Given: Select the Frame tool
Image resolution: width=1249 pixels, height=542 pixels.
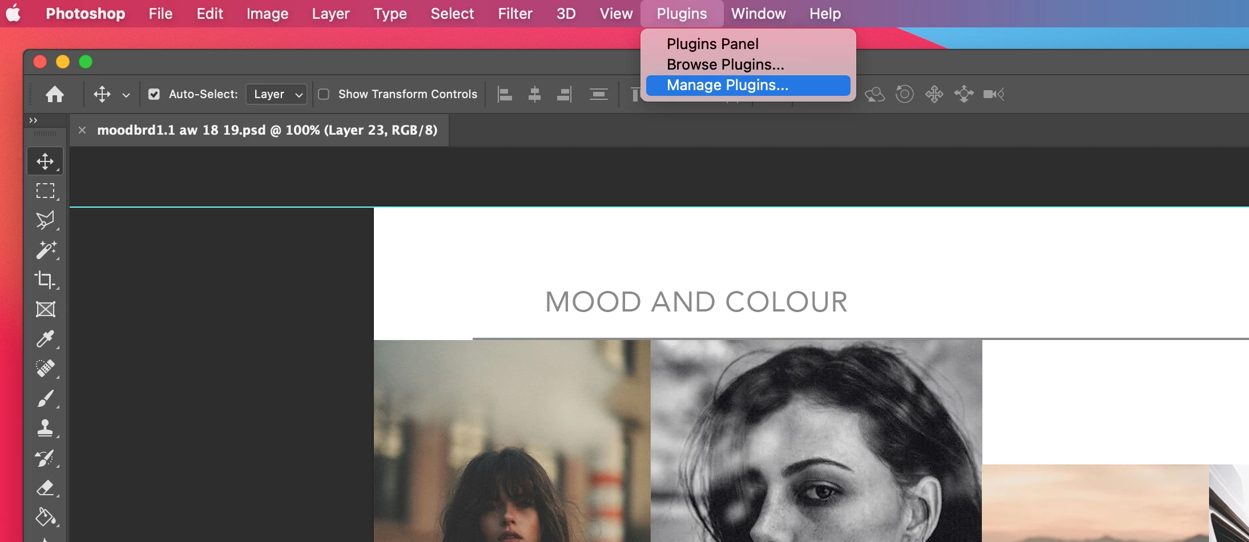Looking at the screenshot, I should tap(45, 309).
